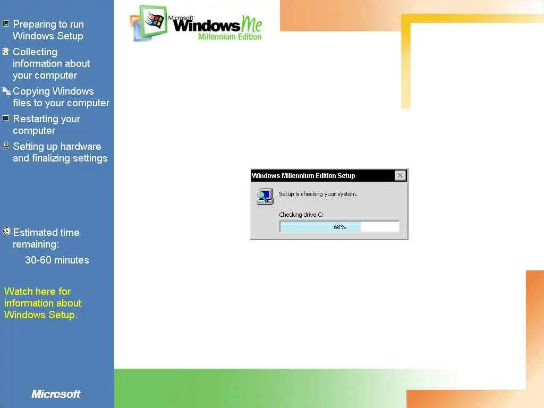
Task: Click the Copying Windows files step icon
Action: pyautogui.click(x=6, y=91)
